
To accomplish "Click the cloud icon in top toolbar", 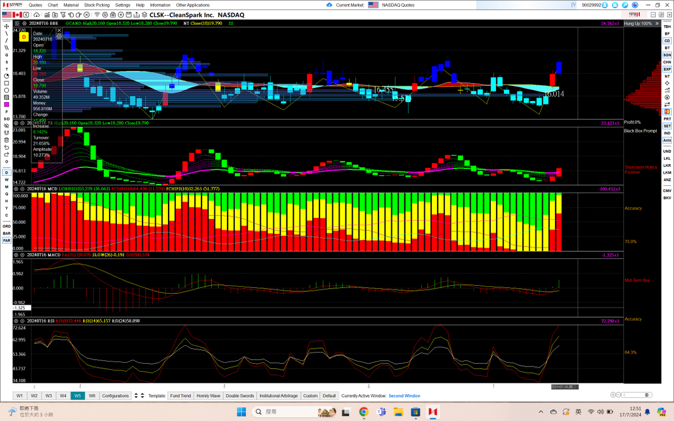I will (x=37, y=15).
